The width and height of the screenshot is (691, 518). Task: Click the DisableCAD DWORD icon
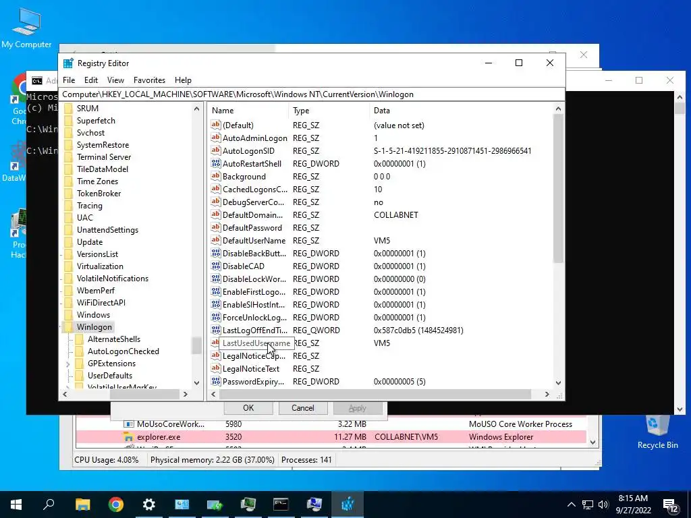point(215,266)
